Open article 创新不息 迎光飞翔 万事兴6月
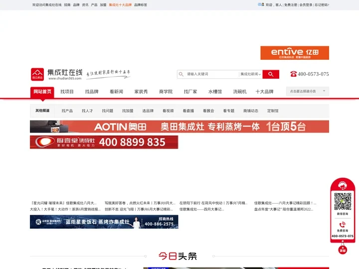 [139, 209]
